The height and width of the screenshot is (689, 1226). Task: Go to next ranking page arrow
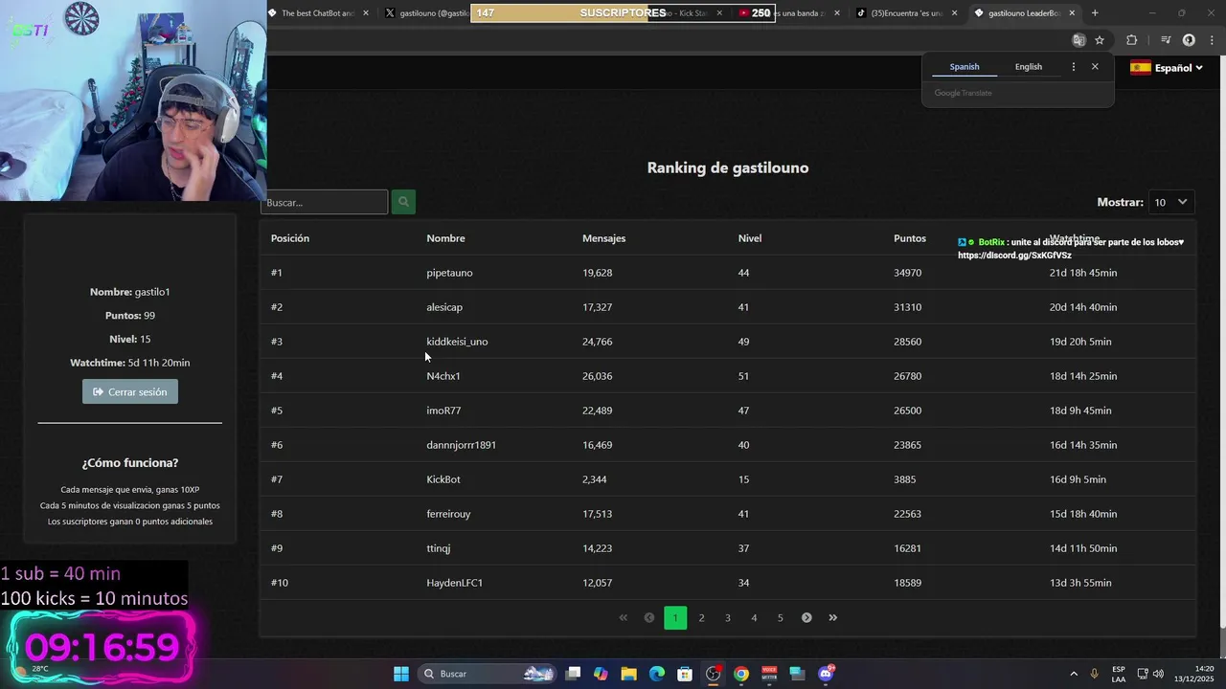(806, 617)
